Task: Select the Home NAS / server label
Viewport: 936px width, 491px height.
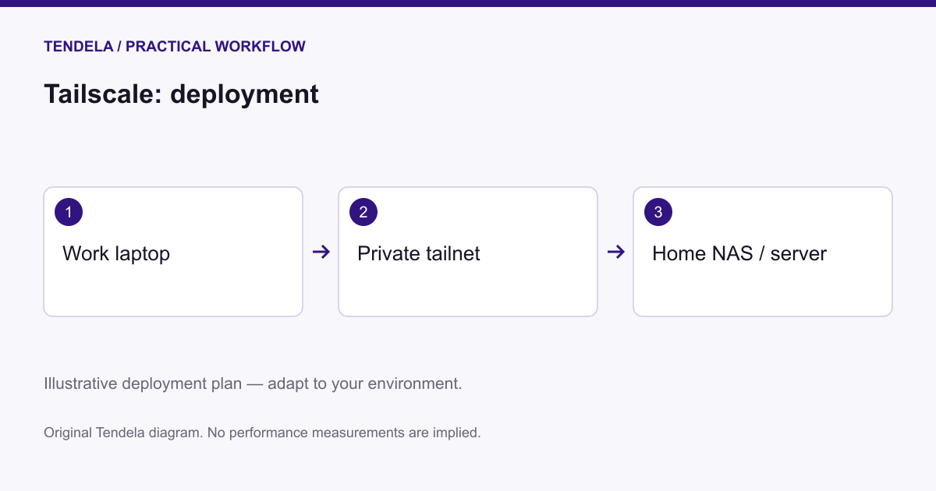Action: pos(739,253)
